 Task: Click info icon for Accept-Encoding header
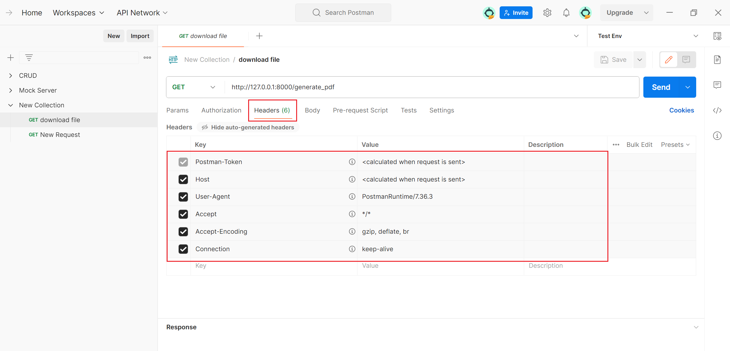(352, 232)
